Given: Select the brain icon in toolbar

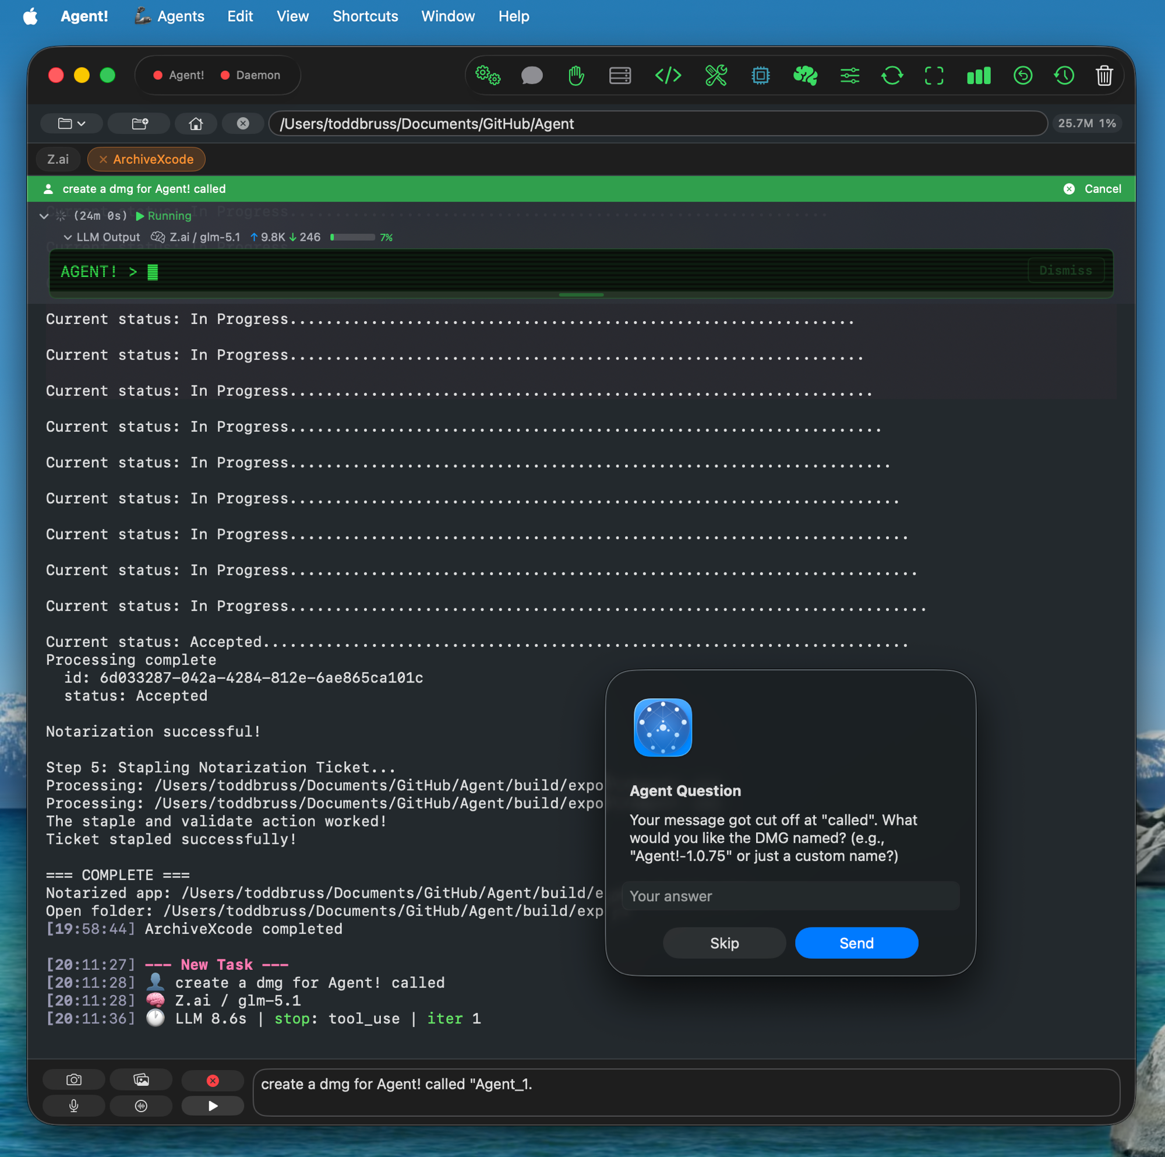Looking at the screenshot, I should (805, 75).
